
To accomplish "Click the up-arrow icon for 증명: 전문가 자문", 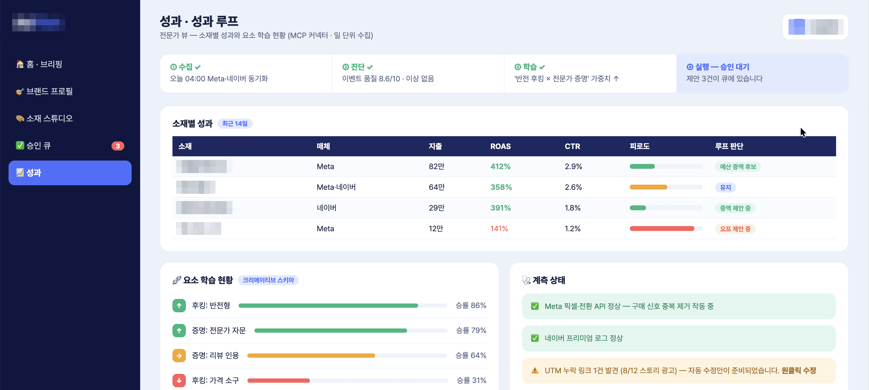I will tap(179, 331).
